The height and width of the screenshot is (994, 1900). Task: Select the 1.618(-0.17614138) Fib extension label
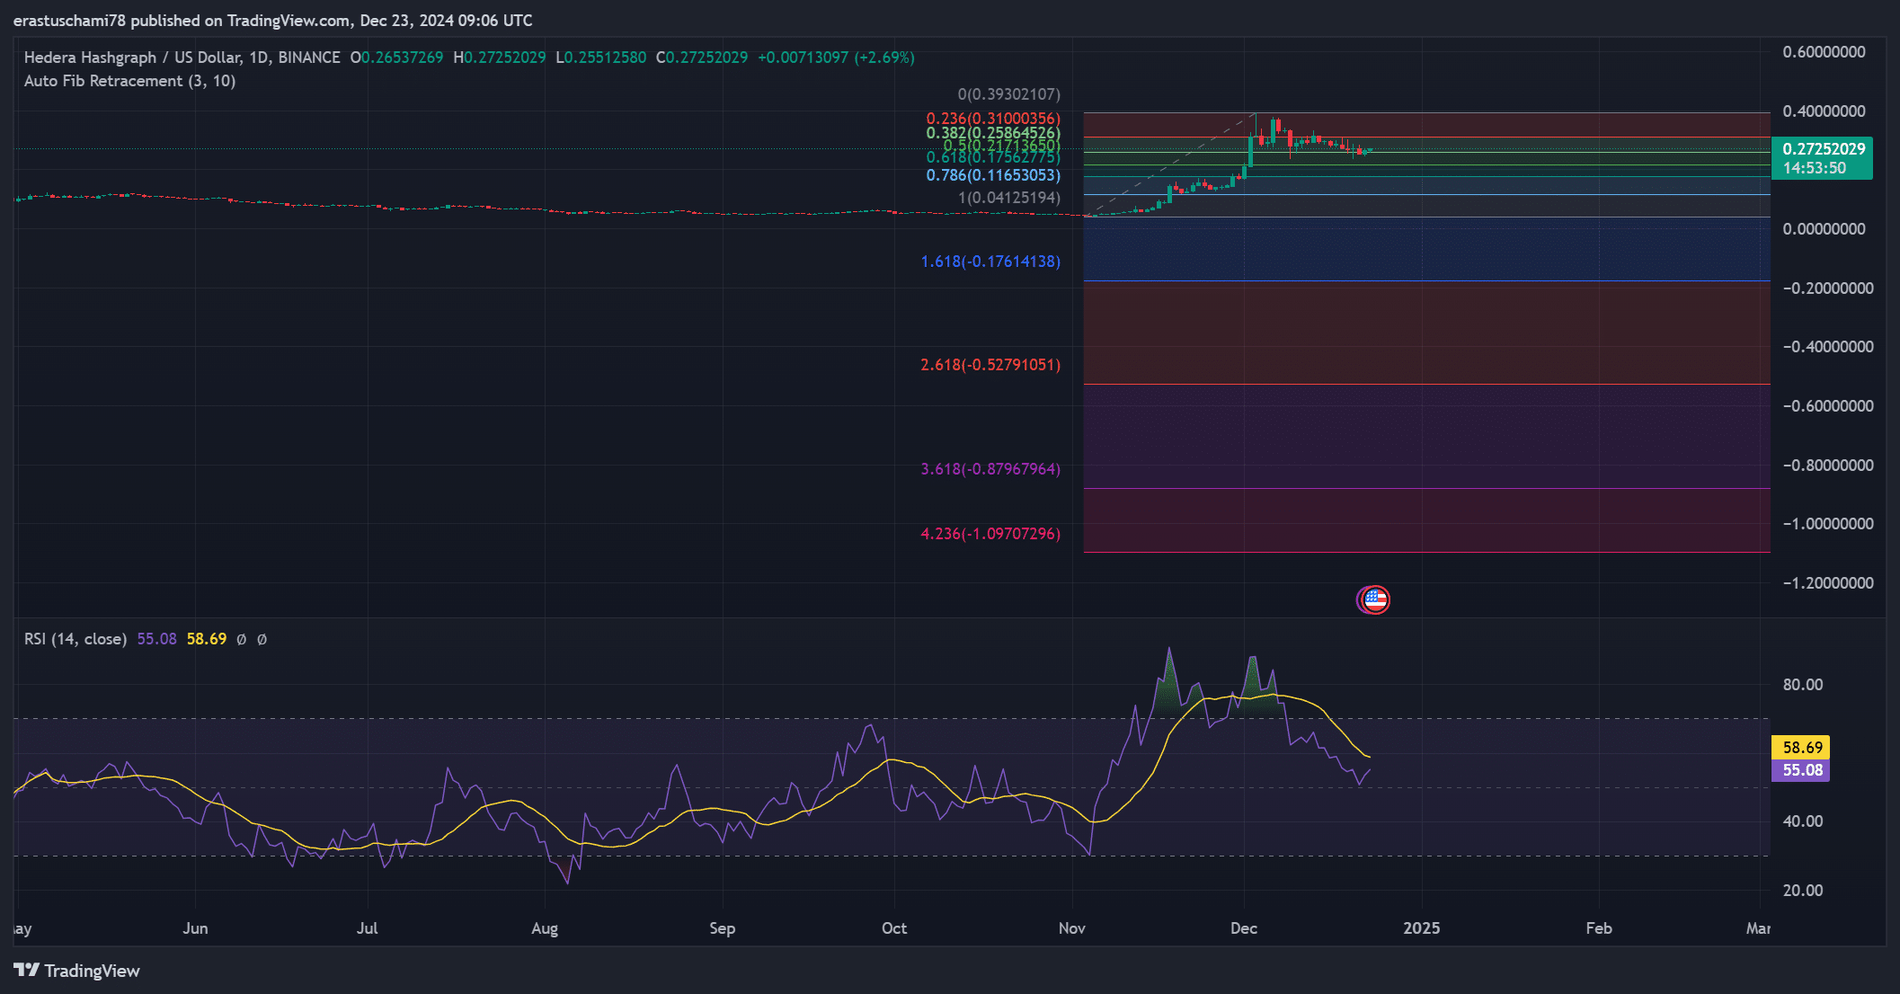pyautogui.click(x=990, y=262)
